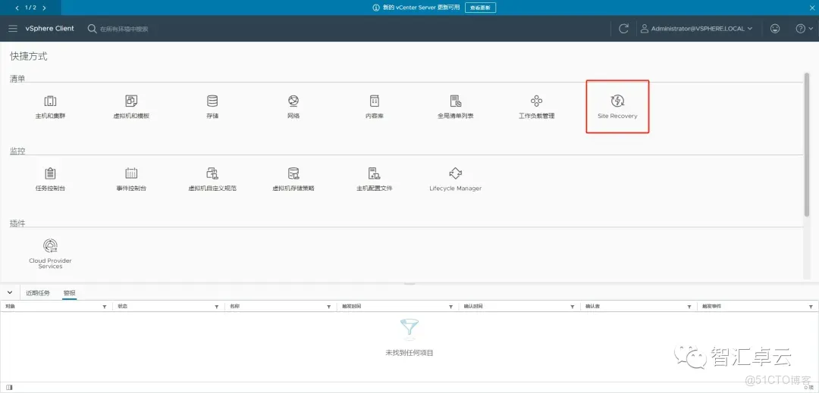Open filter on 触发事件 column
This screenshot has width=819, height=393.
811,307
